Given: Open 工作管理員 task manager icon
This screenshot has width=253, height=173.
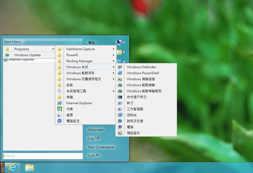Looking at the screenshot, I should tap(120, 109).
